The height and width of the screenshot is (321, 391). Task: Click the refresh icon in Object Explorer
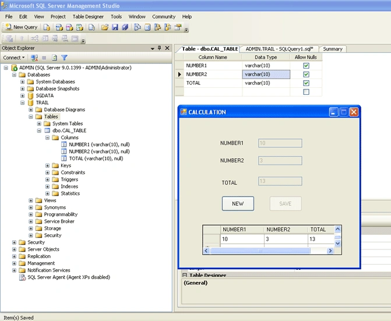pyautogui.click(x=54, y=58)
